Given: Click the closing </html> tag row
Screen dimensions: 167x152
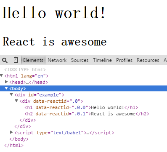Looking at the screenshot, I should (x=14, y=145).
